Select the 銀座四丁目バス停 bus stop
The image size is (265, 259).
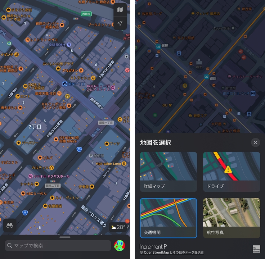[x=253, y=93]
